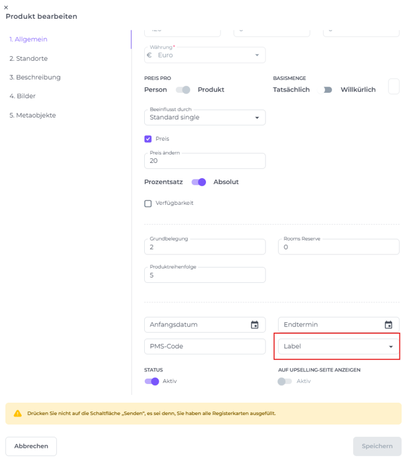Disable the Aktiv status toggle
The height and width of the screenshot is (458, 406).
152,381
